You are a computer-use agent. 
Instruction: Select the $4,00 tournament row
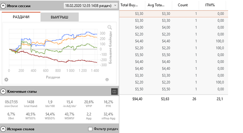(x=174, y=28)
